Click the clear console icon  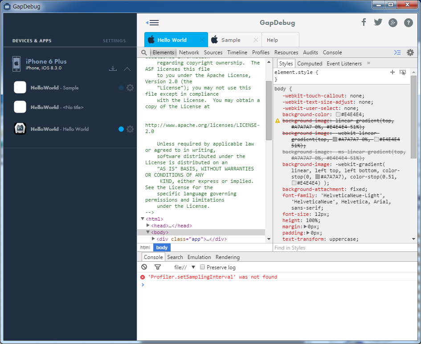point(144,267)
